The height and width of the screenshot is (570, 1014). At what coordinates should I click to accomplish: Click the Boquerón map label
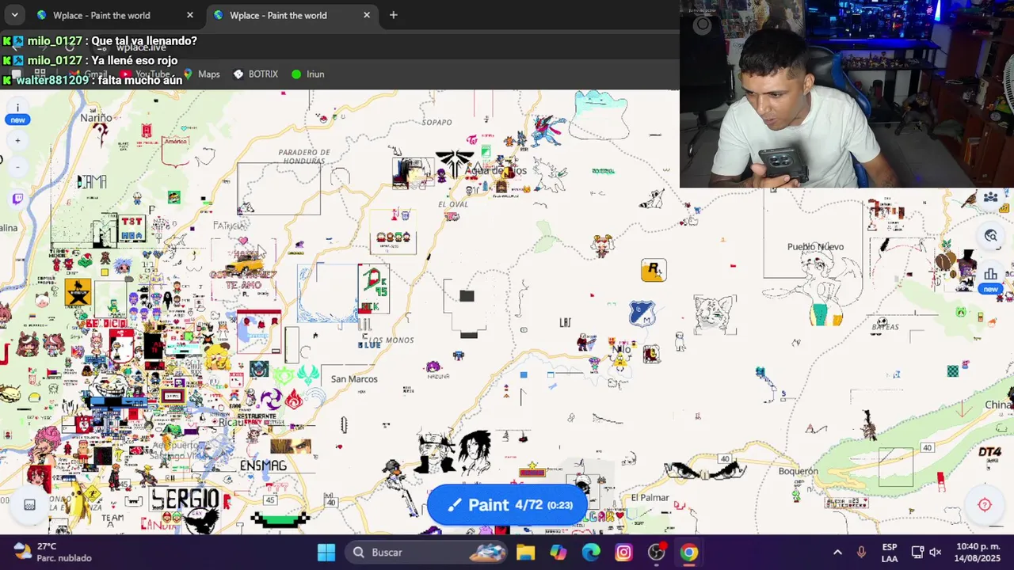click(798, 471)
